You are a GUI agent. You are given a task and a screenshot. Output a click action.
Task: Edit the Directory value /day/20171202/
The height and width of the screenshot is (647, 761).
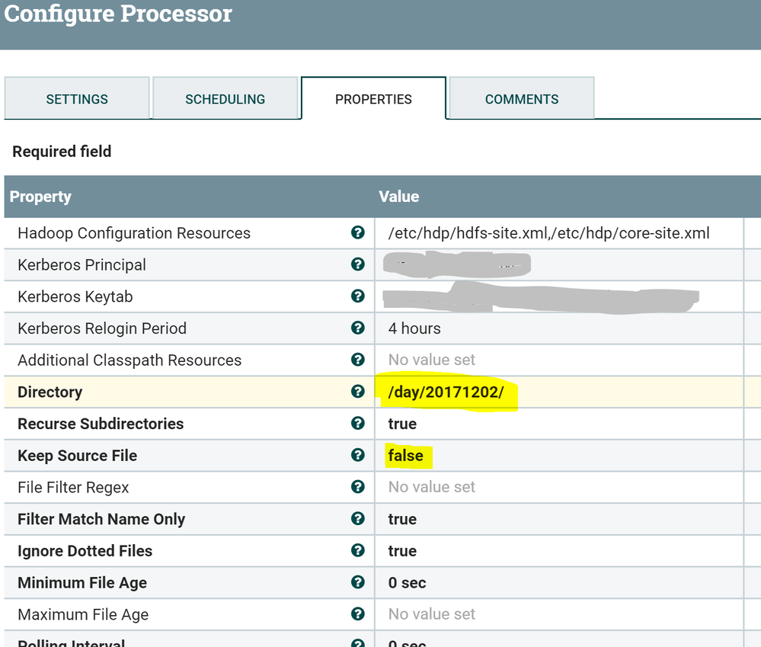point(446,392)
